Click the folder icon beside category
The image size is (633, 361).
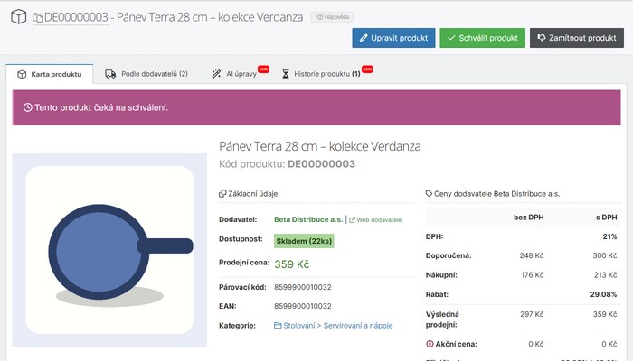click(x=278, y=326)
